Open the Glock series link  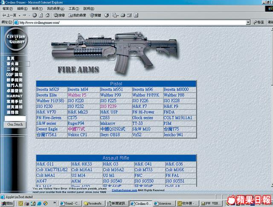coord(142,118)
